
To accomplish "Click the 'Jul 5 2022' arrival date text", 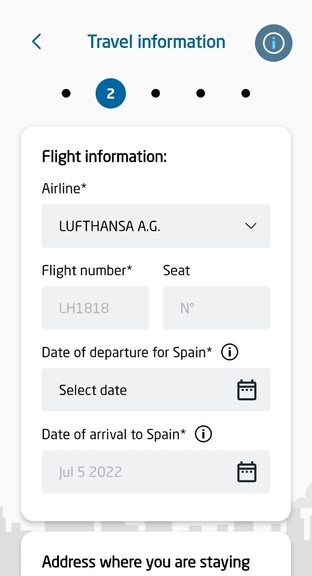I will point(91,472).
